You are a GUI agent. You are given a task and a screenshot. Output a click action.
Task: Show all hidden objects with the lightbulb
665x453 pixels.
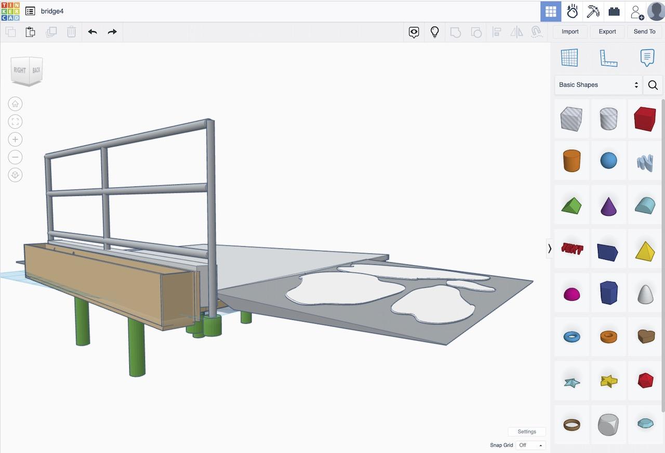tap(435, 32)
